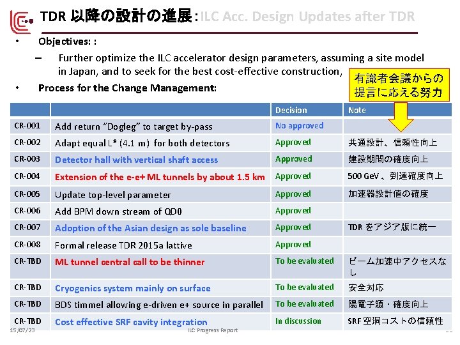The width and height of the screenshot is (460, 345).
Task: Click "Process for the Change Management:" heading
Action: click(127, 88)
